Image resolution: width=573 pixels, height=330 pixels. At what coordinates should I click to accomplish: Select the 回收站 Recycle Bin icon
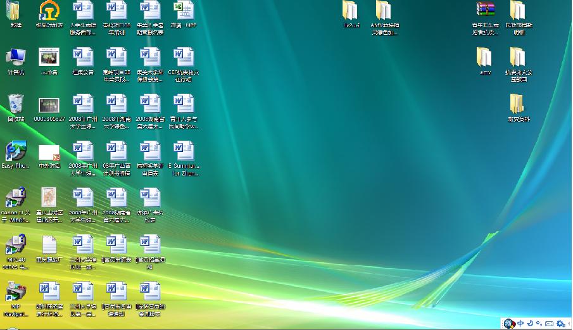[x=16, y=104]
